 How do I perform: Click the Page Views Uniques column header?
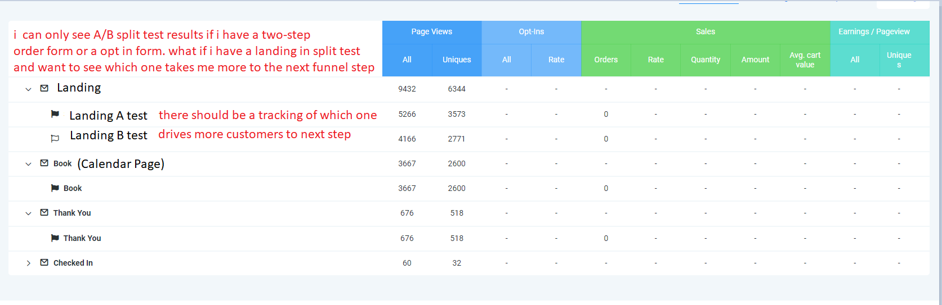[457, 60]
